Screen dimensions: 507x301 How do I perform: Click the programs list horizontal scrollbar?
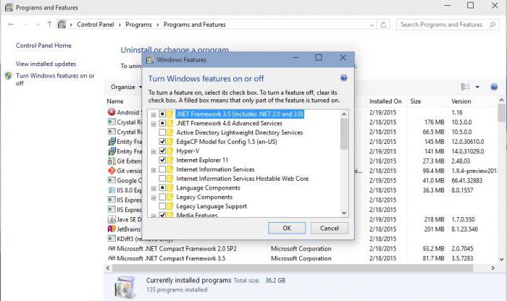click(x=293, y=268)
